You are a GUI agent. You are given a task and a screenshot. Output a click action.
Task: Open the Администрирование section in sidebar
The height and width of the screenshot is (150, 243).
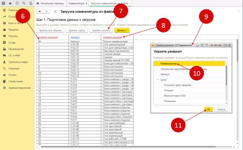click(x=19, y=88)
